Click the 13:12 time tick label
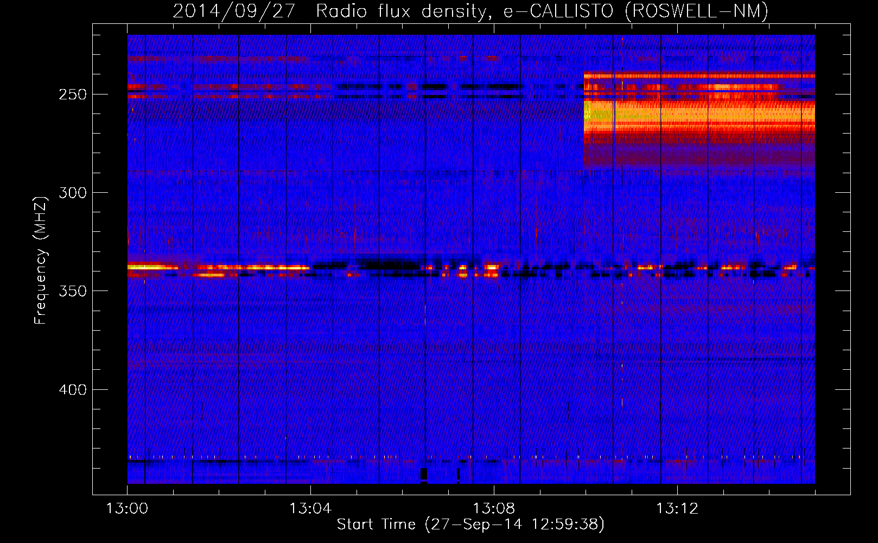878x543 pixels. 677,509
